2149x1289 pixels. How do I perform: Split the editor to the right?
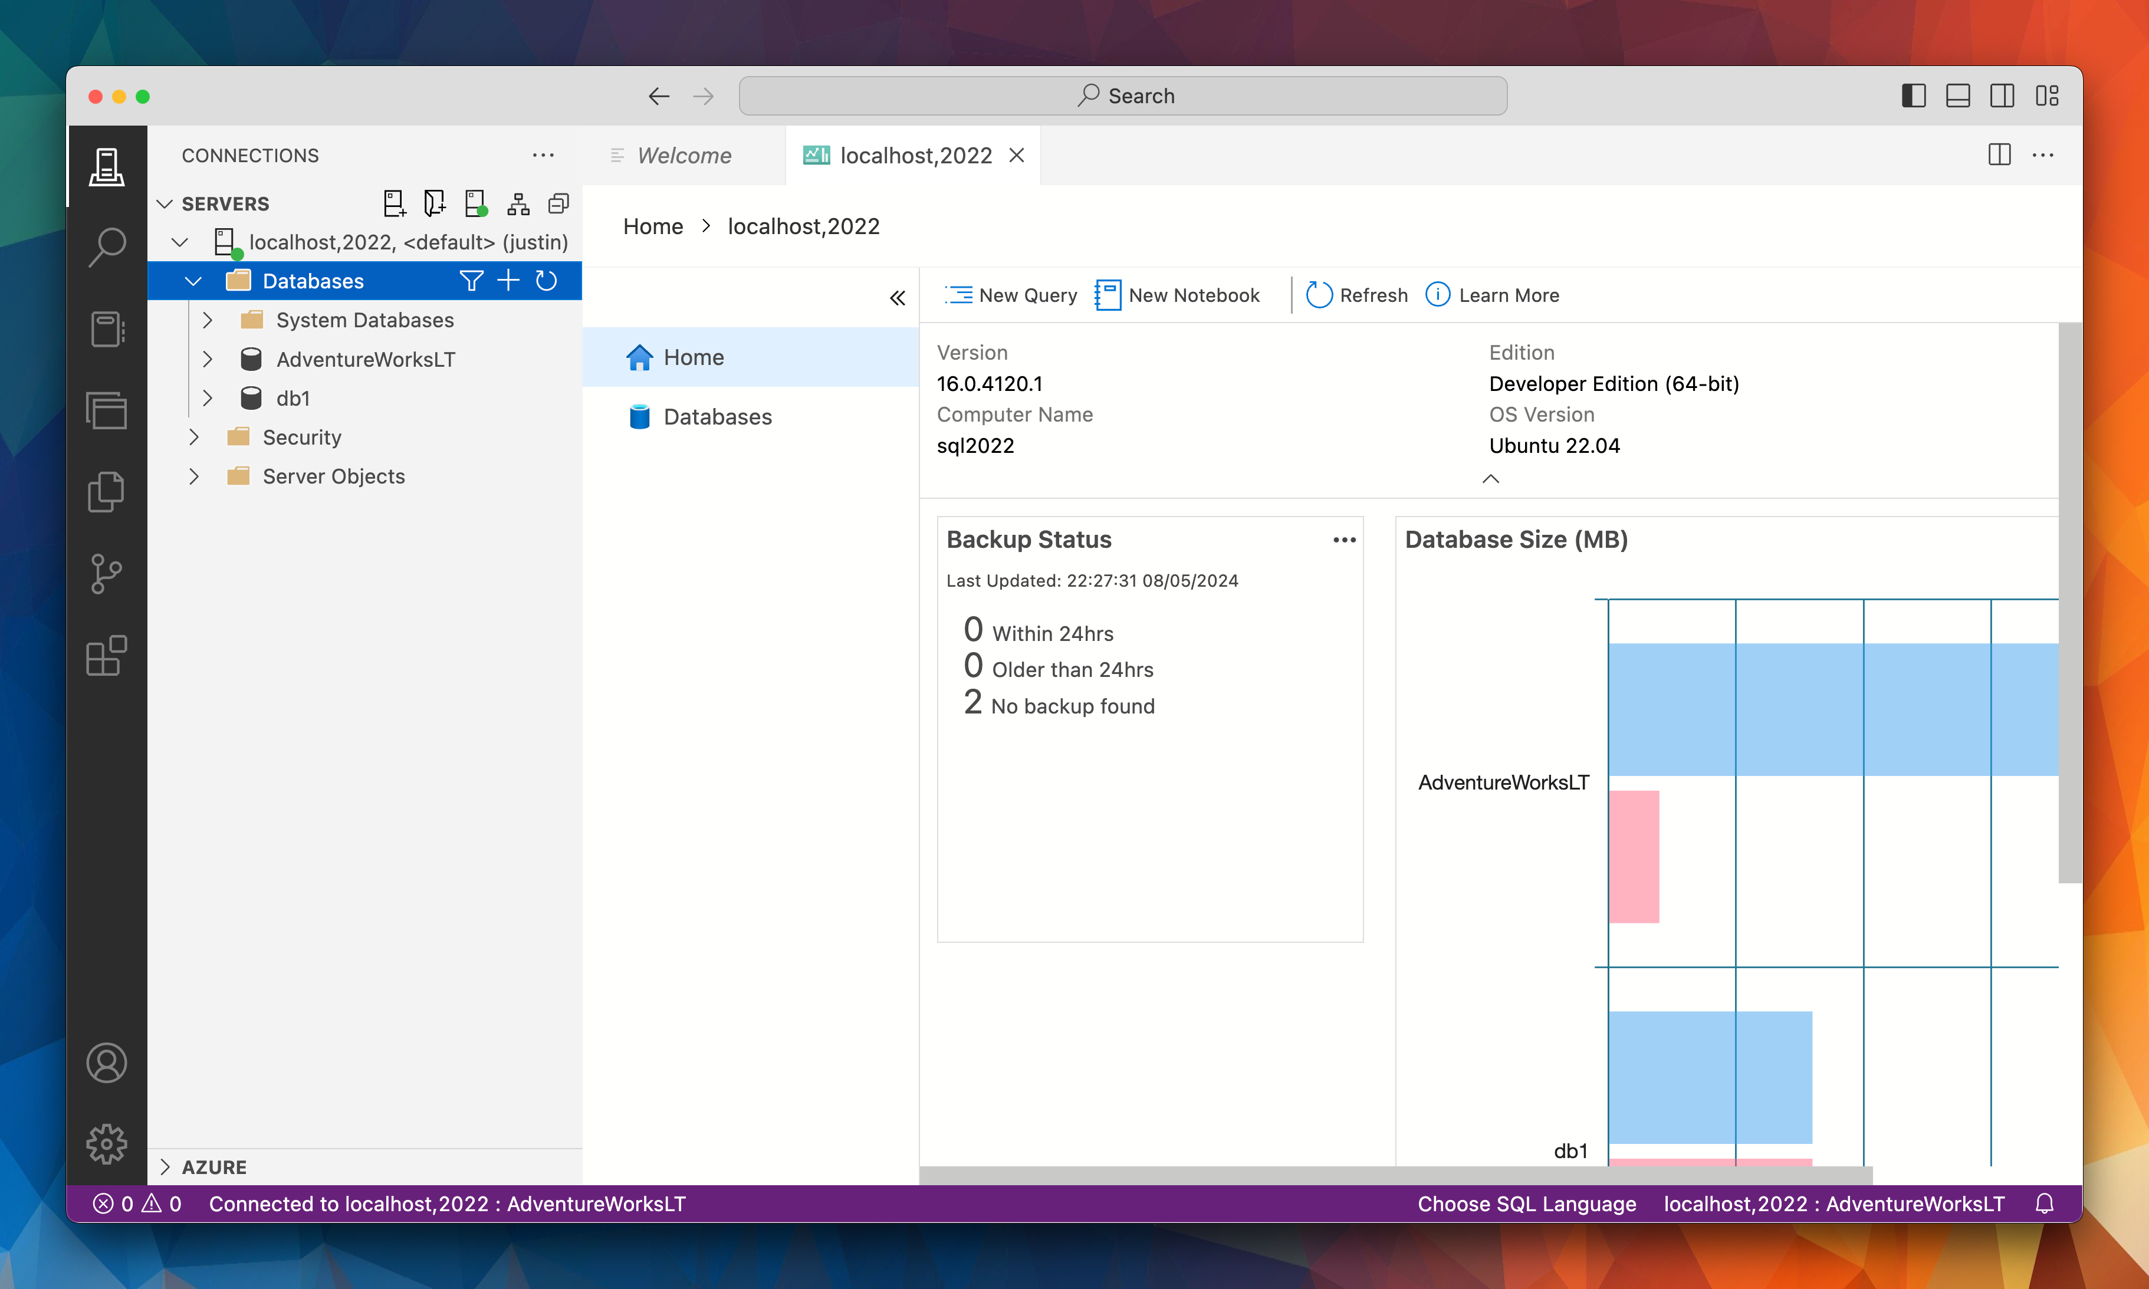[x=1999, y=156]
